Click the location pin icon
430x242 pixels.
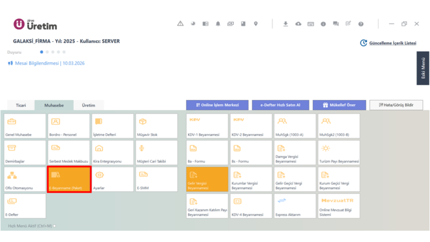(256, 24)
